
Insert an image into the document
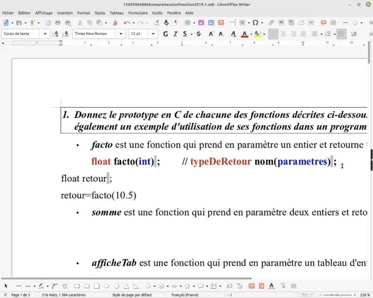point(201,22)
